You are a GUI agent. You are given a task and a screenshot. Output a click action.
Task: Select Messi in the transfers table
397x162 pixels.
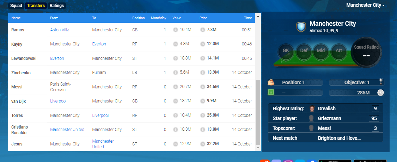pos(17,87)
